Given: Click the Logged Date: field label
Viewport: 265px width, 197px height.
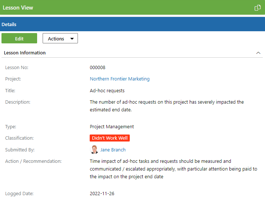Looking at the screenshot, I should [19, 194].
